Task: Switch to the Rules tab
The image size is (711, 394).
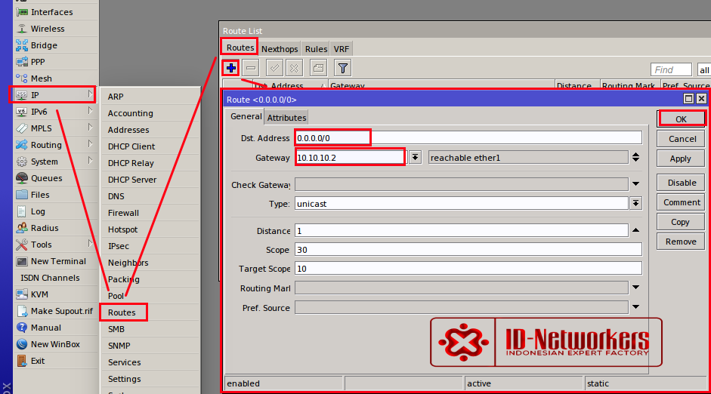Action: coord(316,49)
